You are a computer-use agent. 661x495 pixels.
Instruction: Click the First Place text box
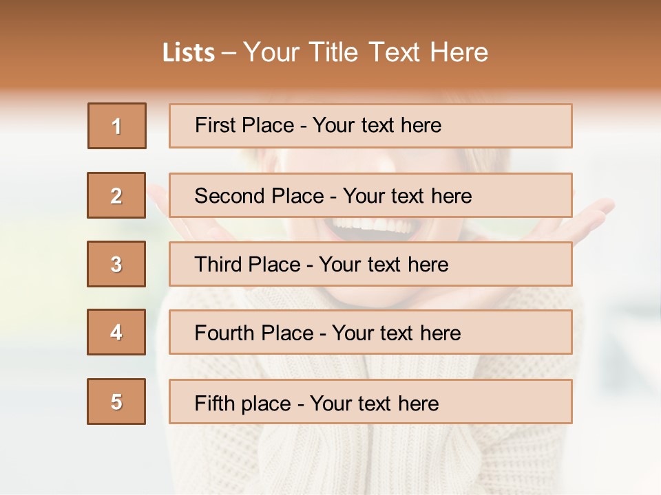pyautogui.click(x=370, y=126)
